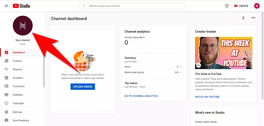Screen dimensions: 264x126
Task: Open the help question mark icon
Action: (x=227, y=6)
